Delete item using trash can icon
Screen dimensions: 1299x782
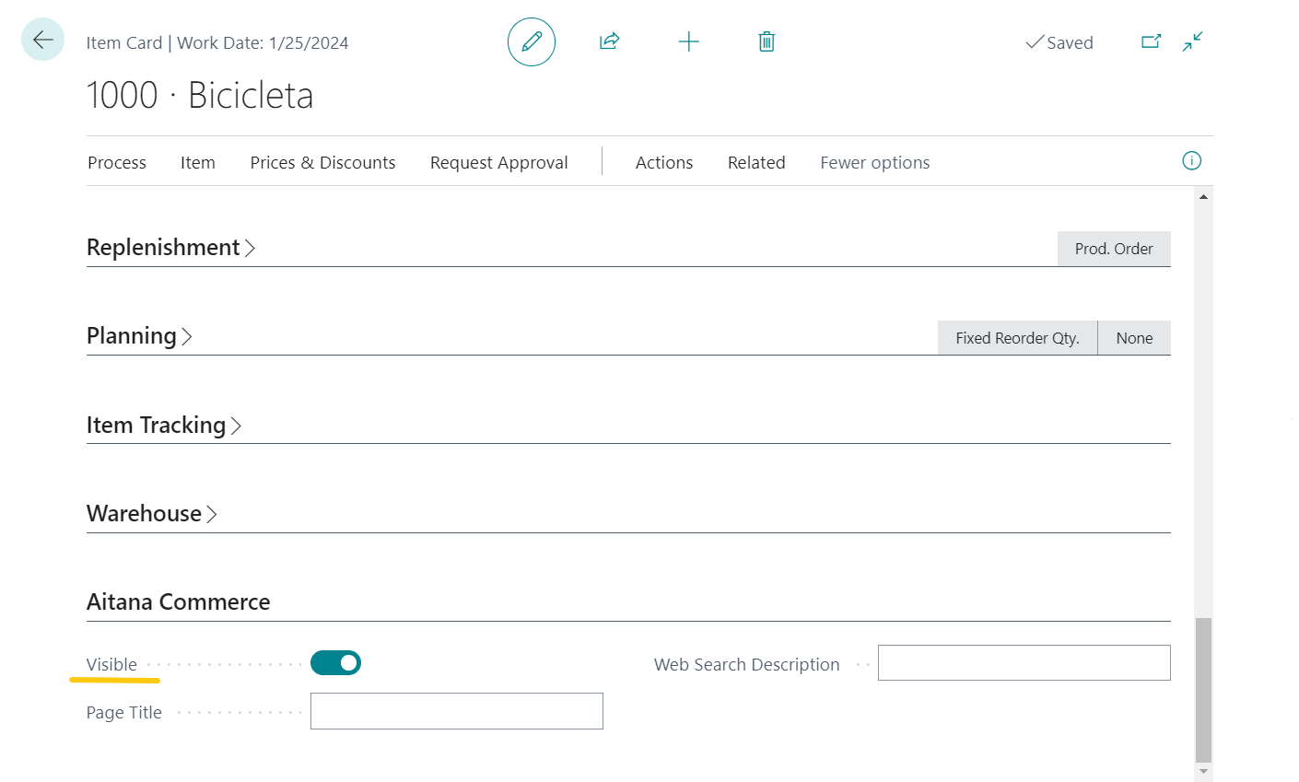pos(767,41)
